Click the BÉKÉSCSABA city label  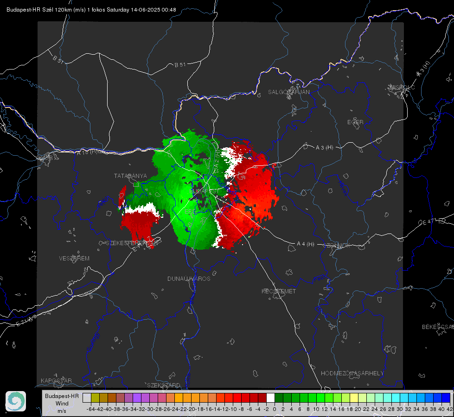point(438,327)
